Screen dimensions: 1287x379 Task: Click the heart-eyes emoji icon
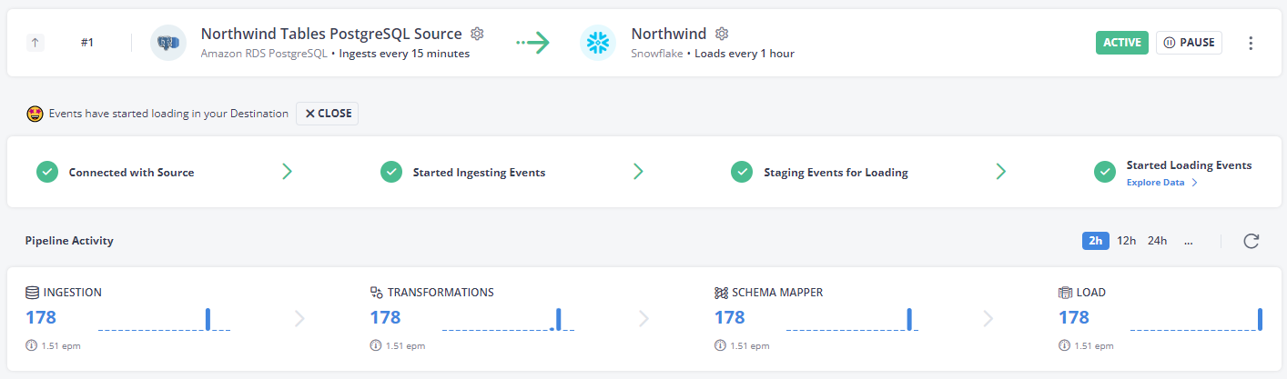[x=35, y=114]
